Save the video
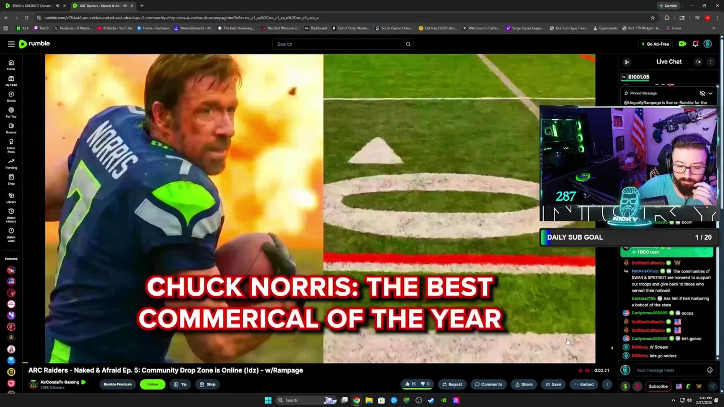Screen dimensions: 724x407 click(x=553, y=384)
